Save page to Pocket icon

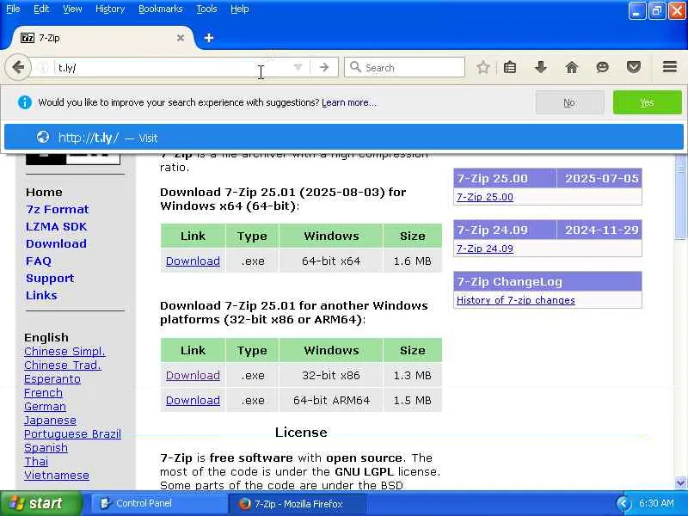[633, 68]
